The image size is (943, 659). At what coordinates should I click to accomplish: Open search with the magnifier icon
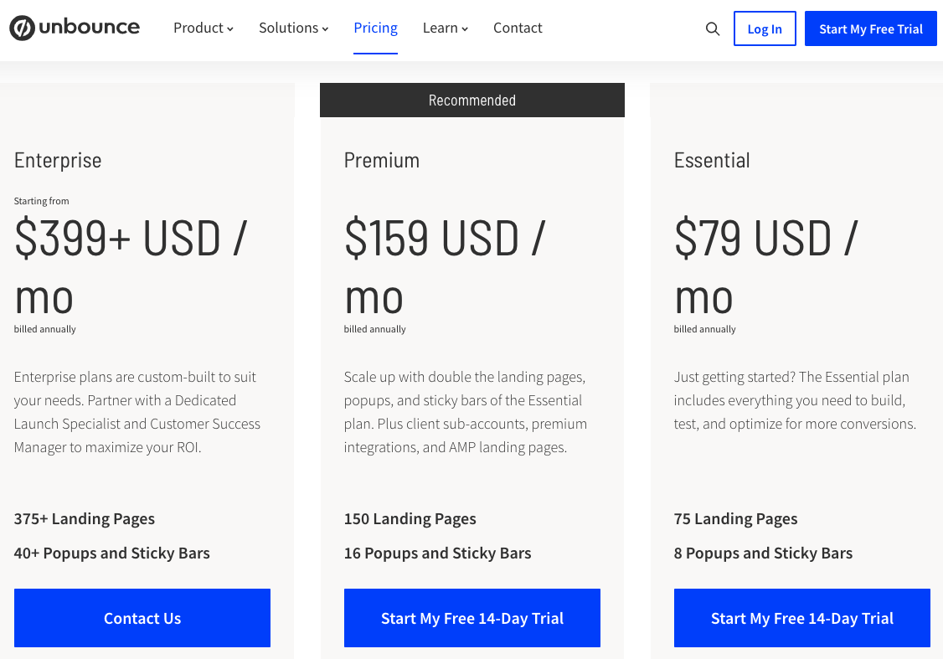click(x=713, y=29)
